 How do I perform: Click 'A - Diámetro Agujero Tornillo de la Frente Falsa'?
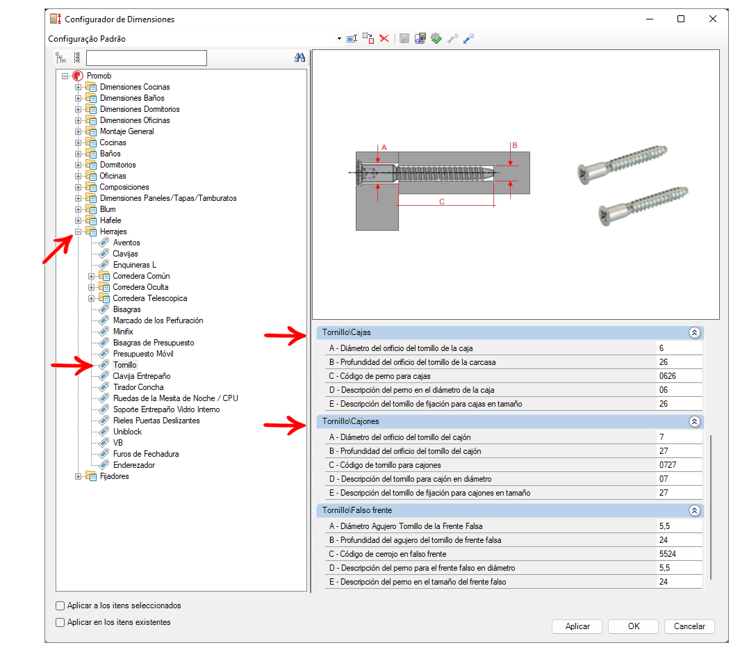[x=406, y=526]
